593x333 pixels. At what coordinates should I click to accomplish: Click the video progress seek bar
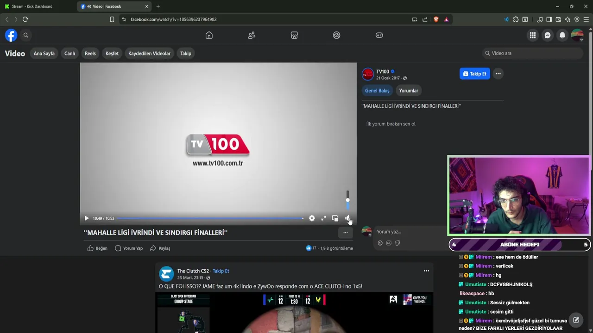pos(210,218)
